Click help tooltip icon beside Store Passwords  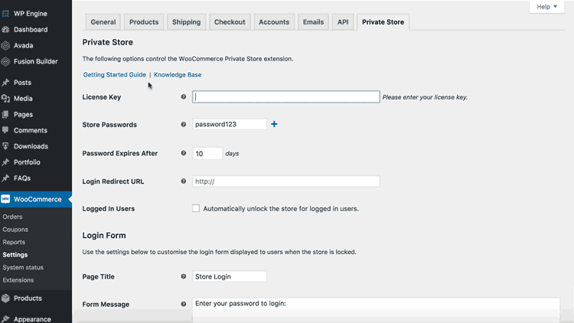click(184, 125)
